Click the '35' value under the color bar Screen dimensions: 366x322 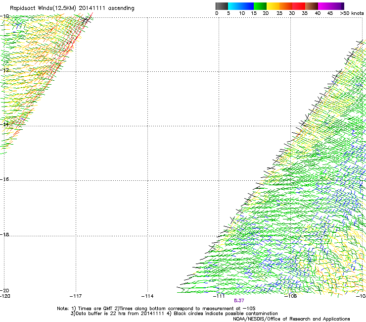coord(305,13)
